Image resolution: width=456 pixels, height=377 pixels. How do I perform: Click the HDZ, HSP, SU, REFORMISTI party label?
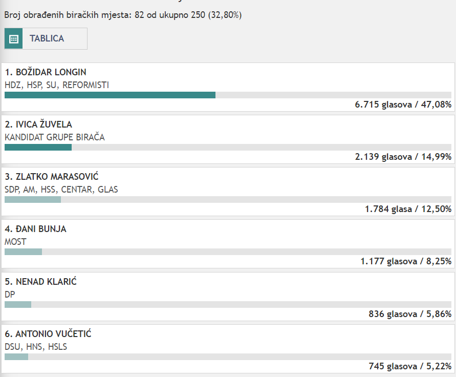57,85
